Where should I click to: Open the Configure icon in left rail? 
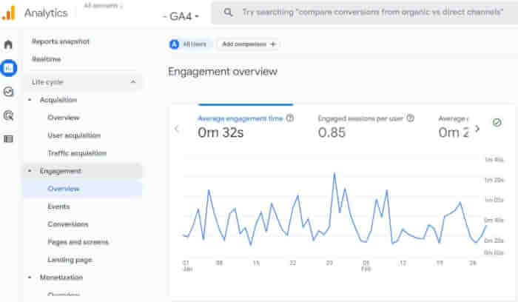click(8, 138)
